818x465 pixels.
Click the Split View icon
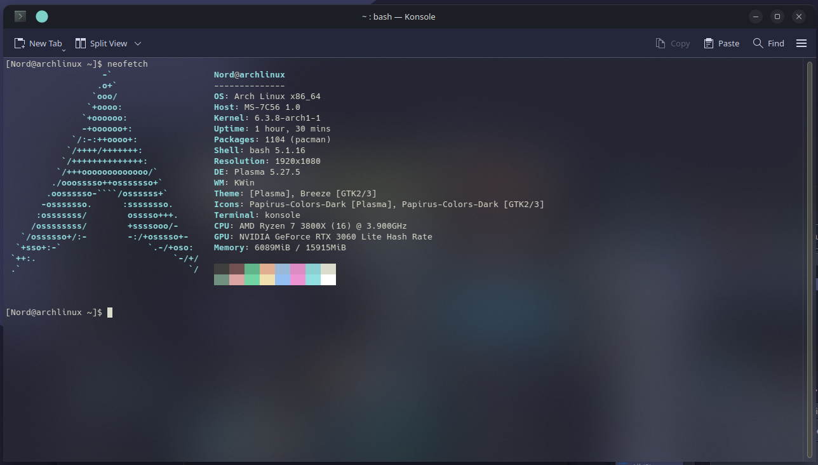click(81, 43)
